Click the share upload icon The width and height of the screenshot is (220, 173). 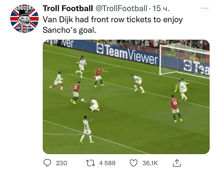[177, 163]
